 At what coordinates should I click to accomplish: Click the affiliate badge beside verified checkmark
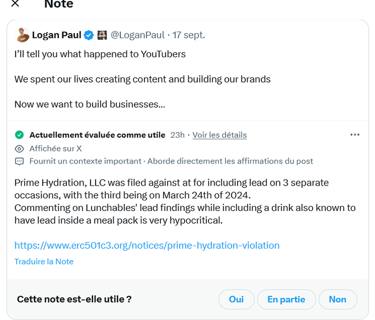point(102,35)
